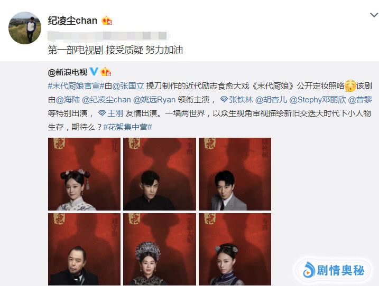Image resolution: width=379 pixels, height=286 pixels.
Task: Open the @张国立 mention
Action: pyautogui.click(x=128, y=85)
